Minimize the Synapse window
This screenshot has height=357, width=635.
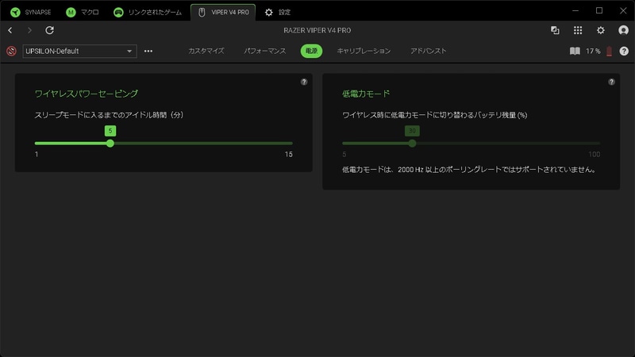[x=575, y=11]
